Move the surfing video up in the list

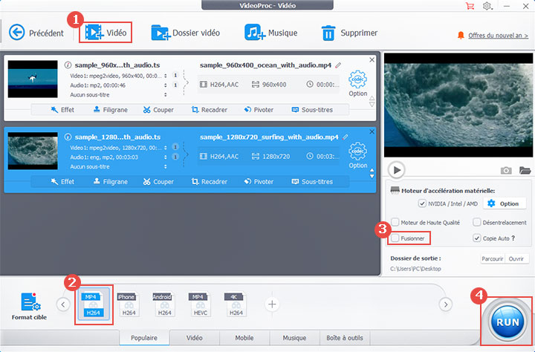[372, 170]
